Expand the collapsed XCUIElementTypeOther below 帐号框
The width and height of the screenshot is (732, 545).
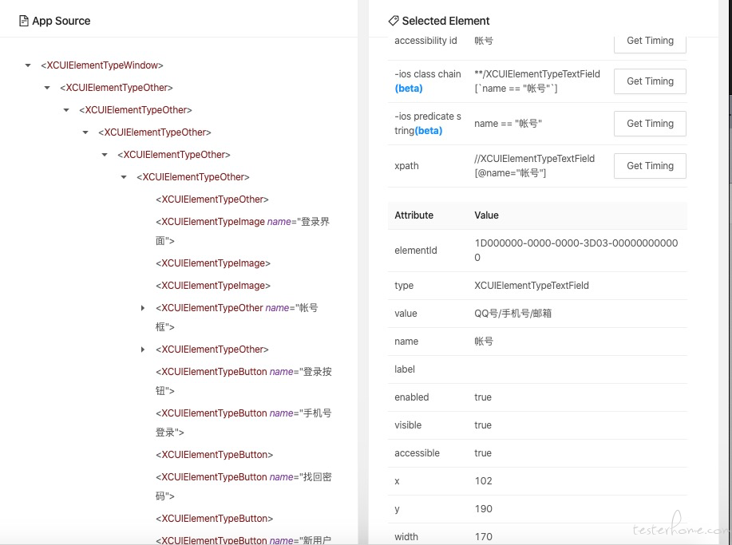(143, 350)
